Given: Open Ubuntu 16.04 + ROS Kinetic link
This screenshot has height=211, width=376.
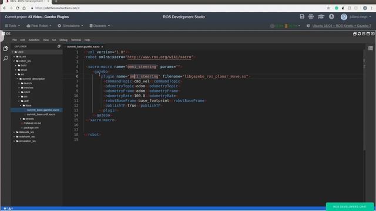Looking at the screenshot, I should point(342,26).
